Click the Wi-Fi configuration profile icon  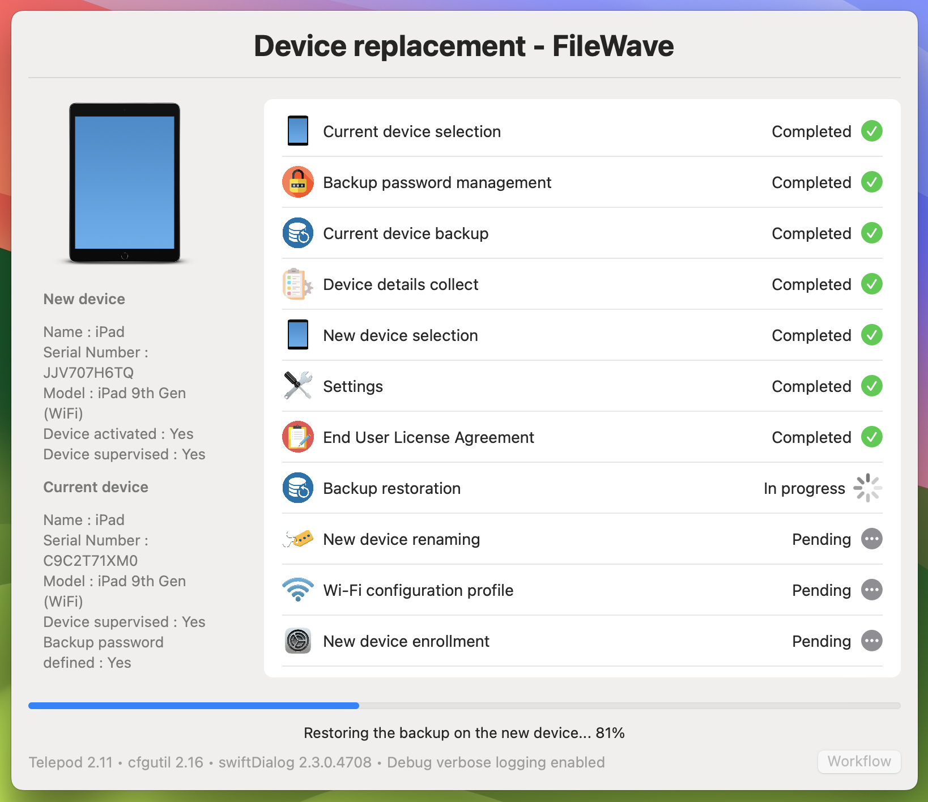coord(298,590)
